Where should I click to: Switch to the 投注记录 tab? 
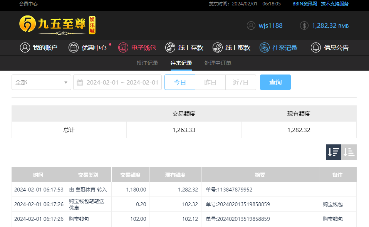tap(147, 63)
